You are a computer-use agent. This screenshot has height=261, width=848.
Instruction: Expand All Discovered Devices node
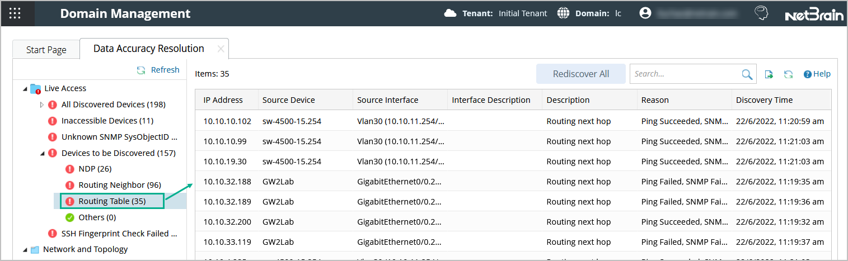click(x=42, y=105)
